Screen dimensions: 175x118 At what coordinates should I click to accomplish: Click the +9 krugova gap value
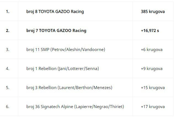(x=152, y=69)
